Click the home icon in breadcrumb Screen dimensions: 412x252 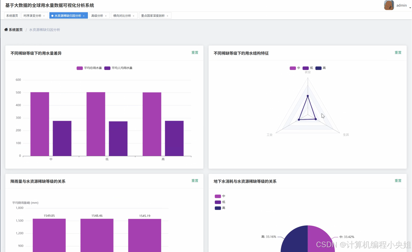[x=6, y=29]
